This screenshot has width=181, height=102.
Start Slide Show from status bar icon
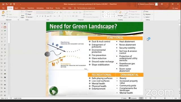155,98
